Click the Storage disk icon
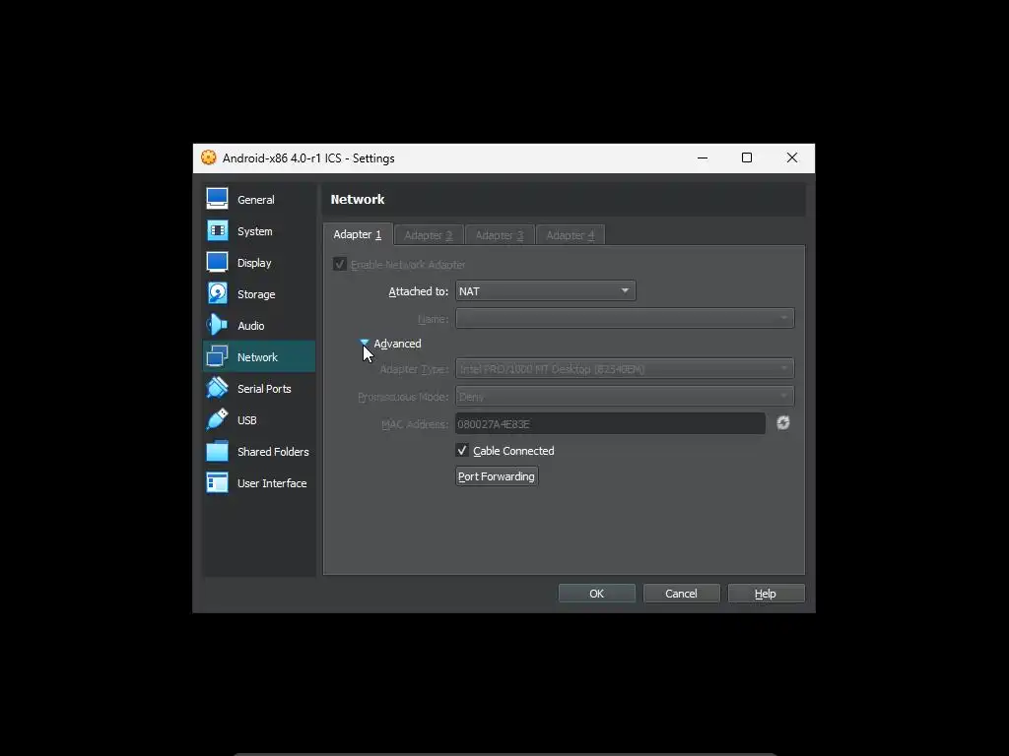 217,293
